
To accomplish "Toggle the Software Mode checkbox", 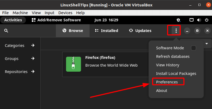I will [194, 48].
